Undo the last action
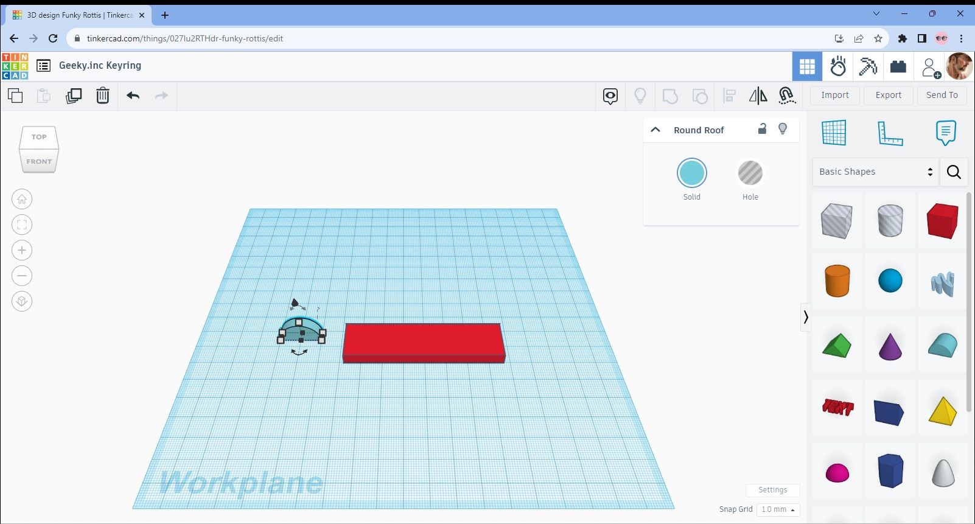Viewport: 975px width, 524px height. 133,96
